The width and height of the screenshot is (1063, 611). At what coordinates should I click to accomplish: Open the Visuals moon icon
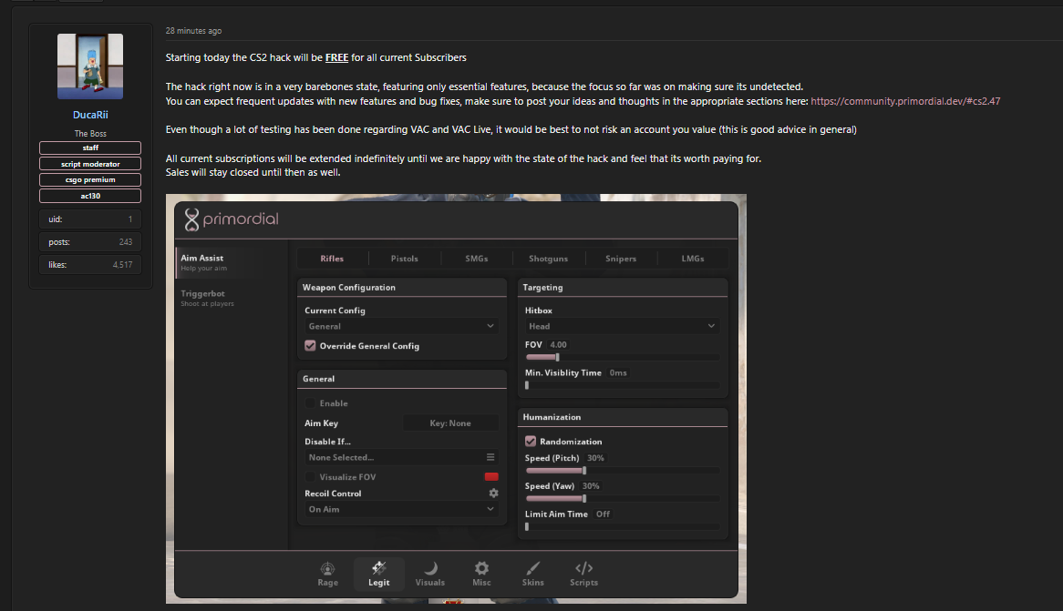(429, 567)
